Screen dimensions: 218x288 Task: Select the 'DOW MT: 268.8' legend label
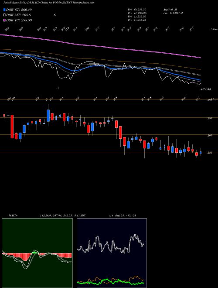(18, 15)
